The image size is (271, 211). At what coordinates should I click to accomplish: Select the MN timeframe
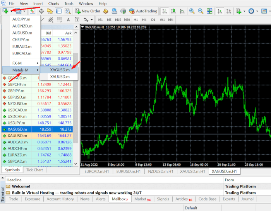(x=171, y=20)
